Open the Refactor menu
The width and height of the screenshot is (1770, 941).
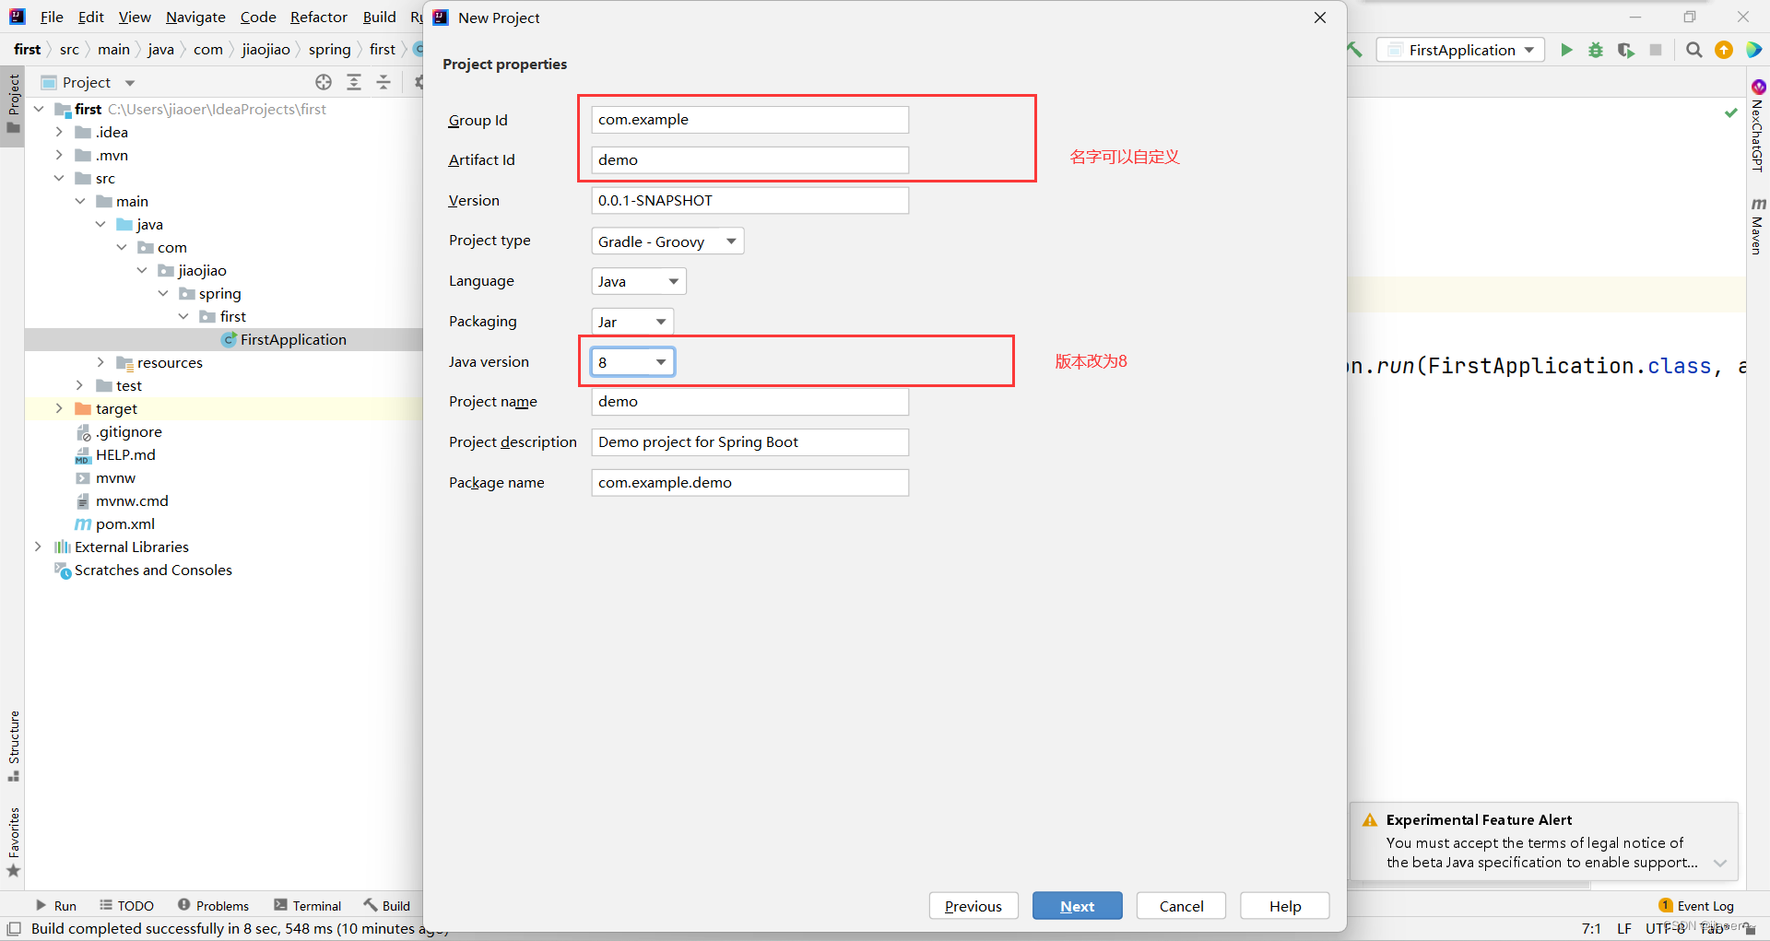point(319,17)
